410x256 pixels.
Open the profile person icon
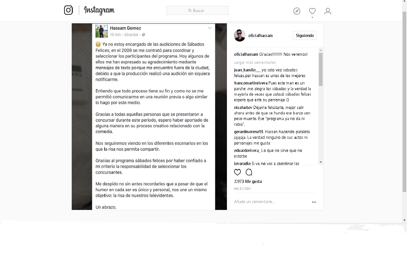click(x=328, y=11)
